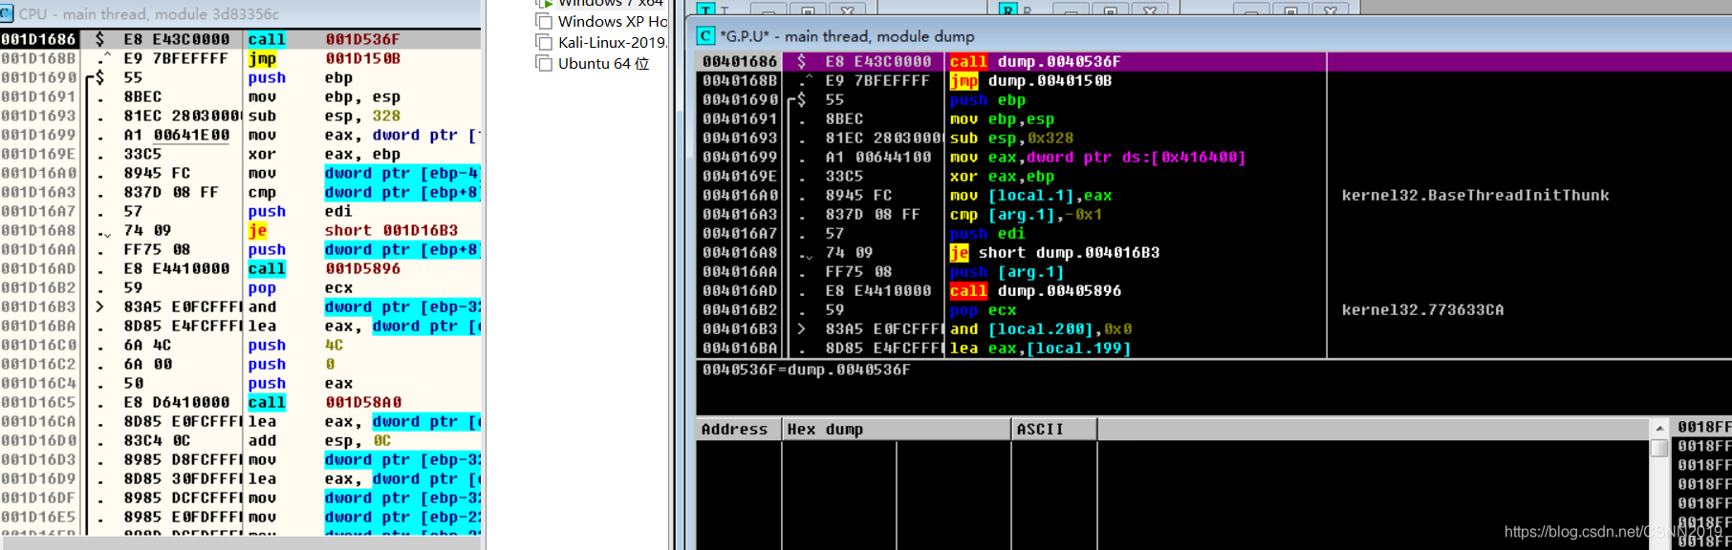The width and height of the screenshot is (1732, 550).
Task: Select 'push 4C' in the left CPU window
Action: 295,345
